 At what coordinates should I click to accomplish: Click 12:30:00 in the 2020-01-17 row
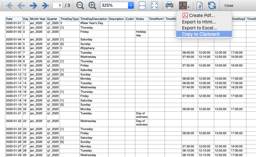(204, 96)
